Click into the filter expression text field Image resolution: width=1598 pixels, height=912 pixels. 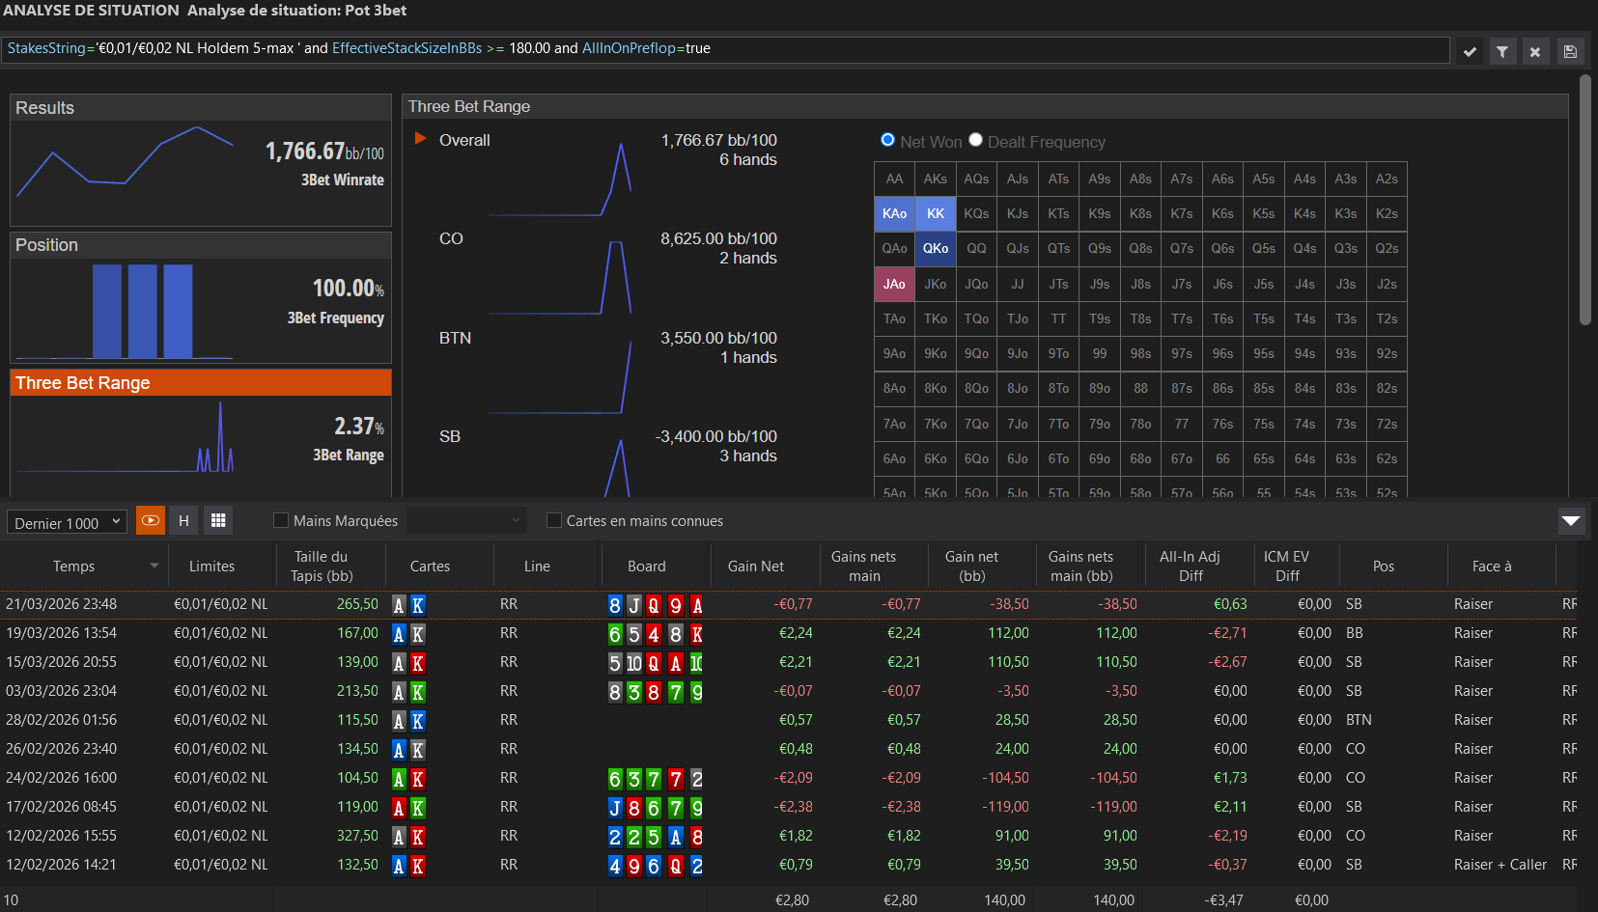[x=724, y=49]
